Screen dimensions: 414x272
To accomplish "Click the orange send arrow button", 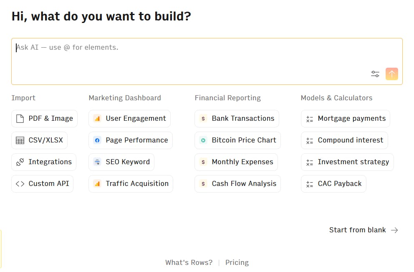I will [391, 74].
